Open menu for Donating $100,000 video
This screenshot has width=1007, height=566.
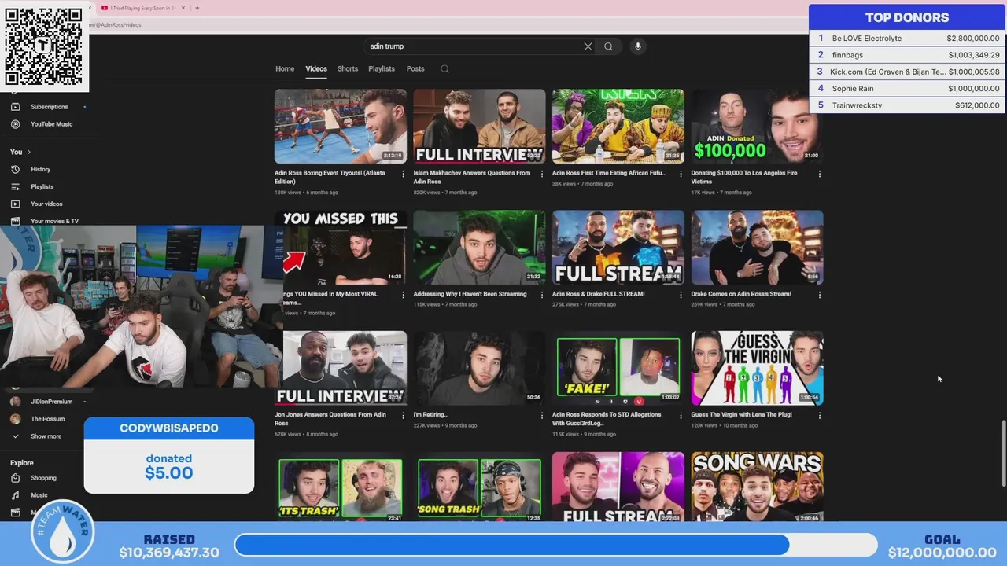tap(820, 174)
